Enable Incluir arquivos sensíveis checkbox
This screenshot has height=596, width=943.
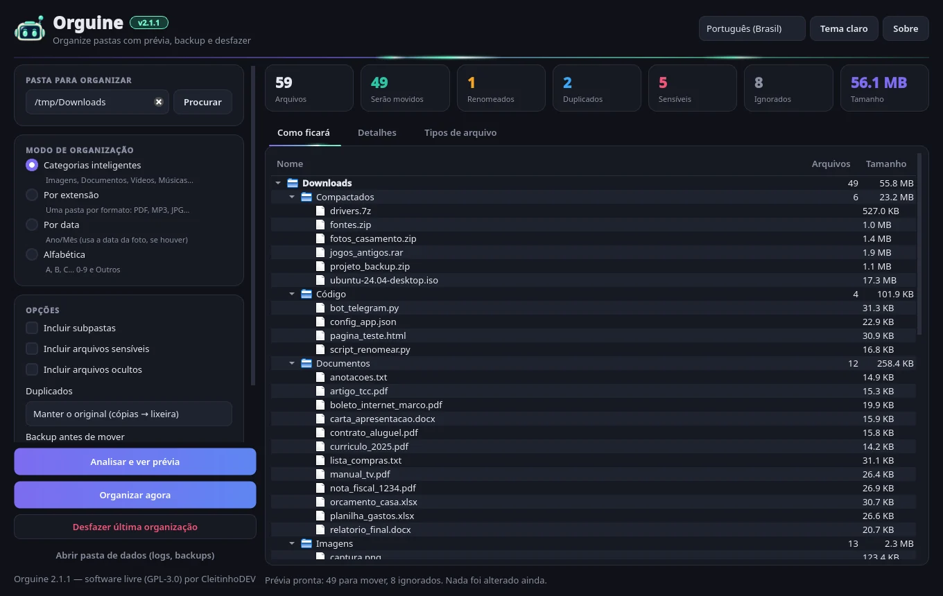tap(32, 349)
